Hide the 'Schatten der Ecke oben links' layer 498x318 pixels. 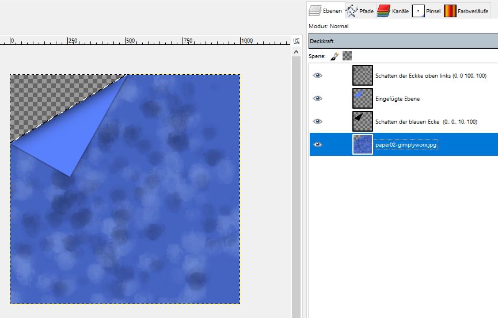tap(317, 75)
